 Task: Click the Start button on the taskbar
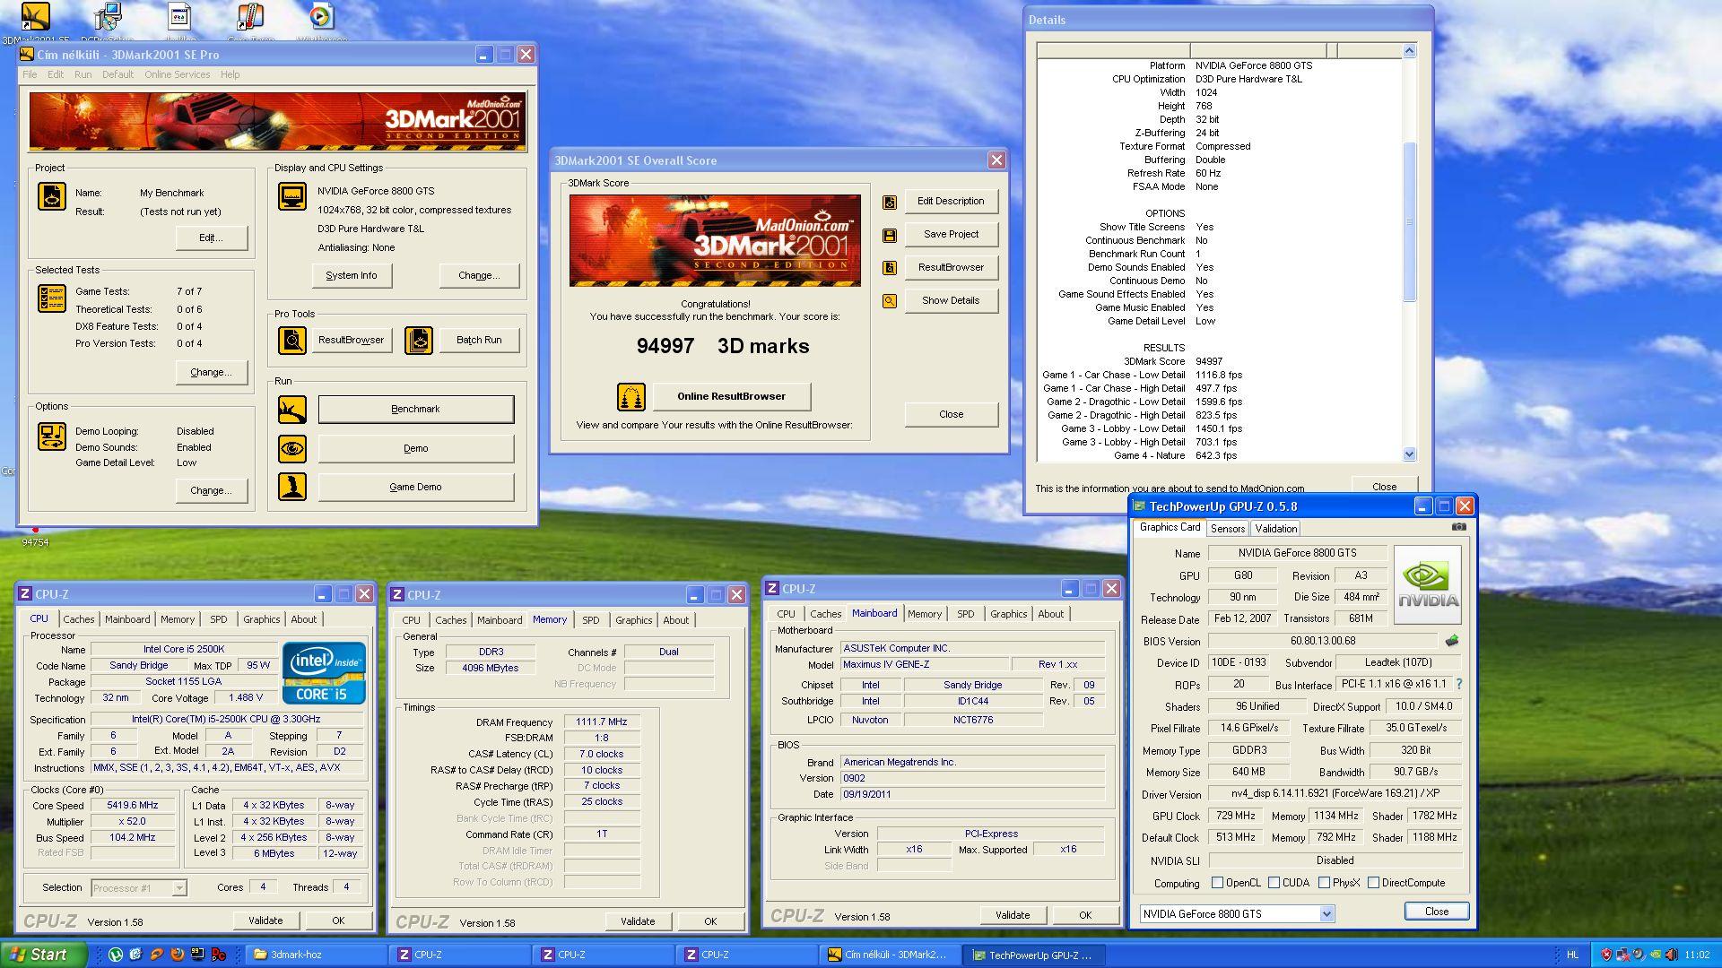click(x=43, y=955)
